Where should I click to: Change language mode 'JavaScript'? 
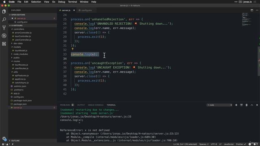point(229,144)
